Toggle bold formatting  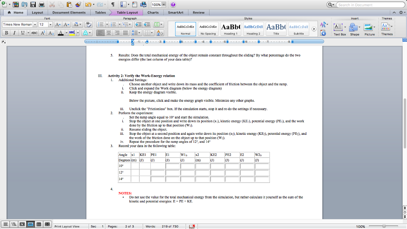pos(6,33)
